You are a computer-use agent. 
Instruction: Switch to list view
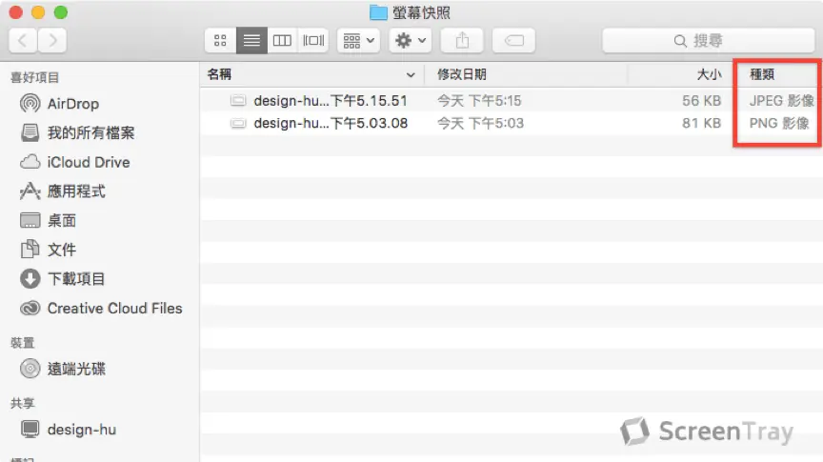coord(251,40)
